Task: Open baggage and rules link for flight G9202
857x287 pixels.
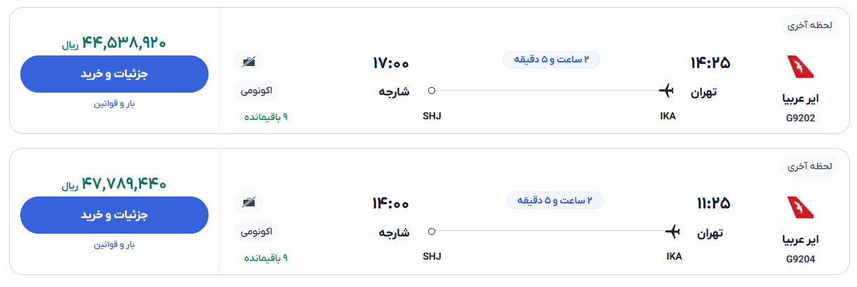Action: [x=114, y=104]
